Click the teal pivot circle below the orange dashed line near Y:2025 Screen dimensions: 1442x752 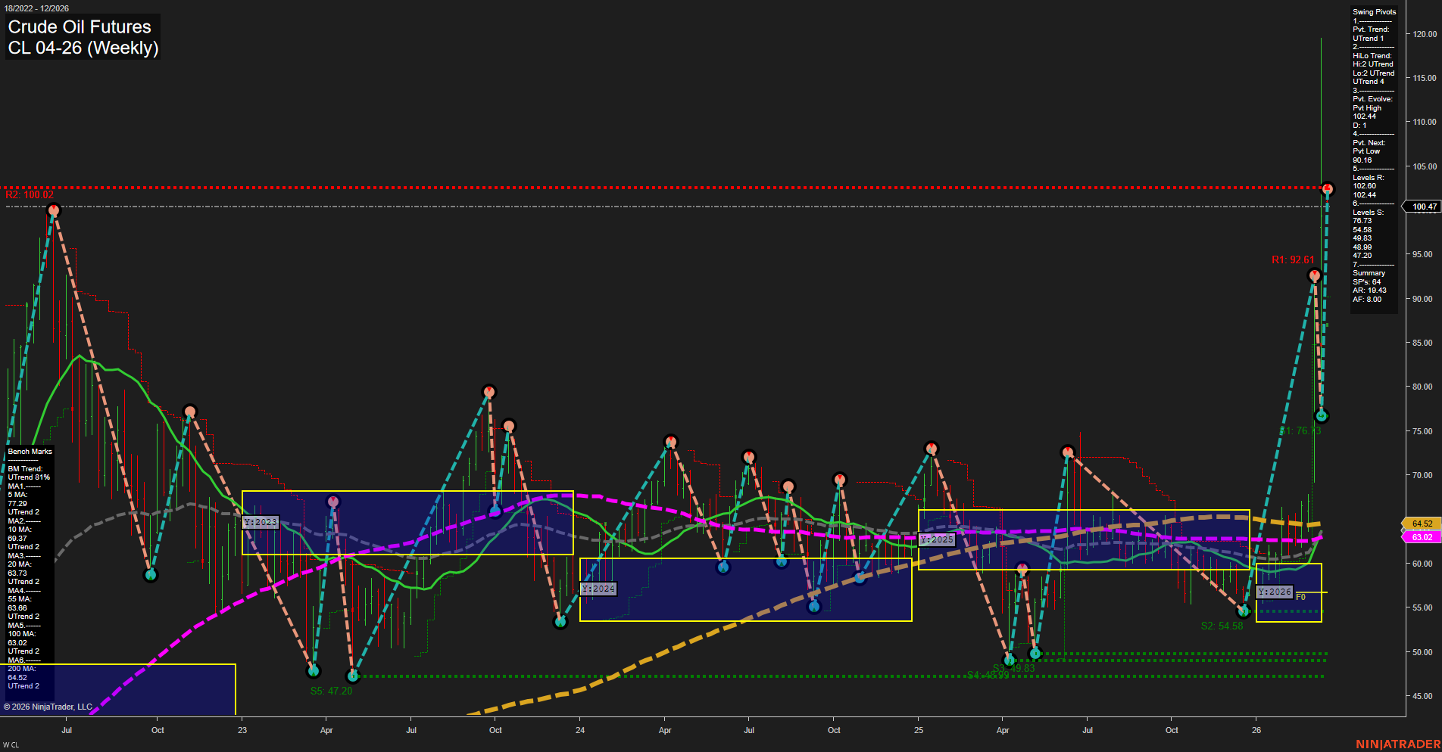[814, 607]
